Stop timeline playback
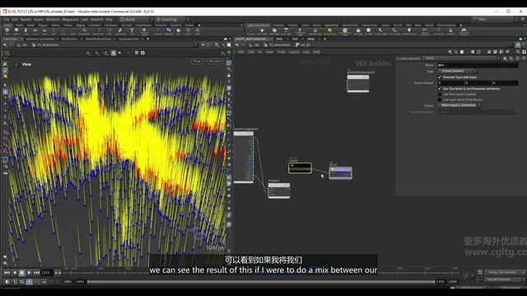The image size is (527, 296). (22, 273)
